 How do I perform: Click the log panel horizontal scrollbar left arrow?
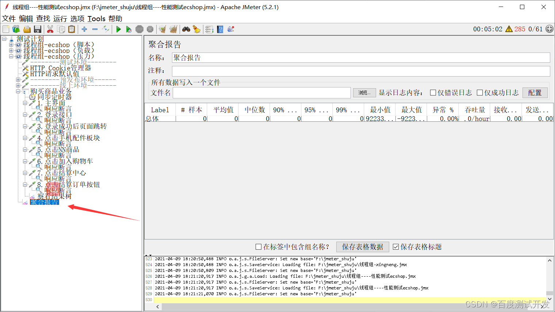(158, 307)
